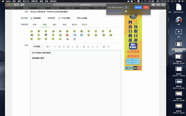Click the Instagram embed icon
This screenshot has width=186, height=116.
(x=108, y=47)
